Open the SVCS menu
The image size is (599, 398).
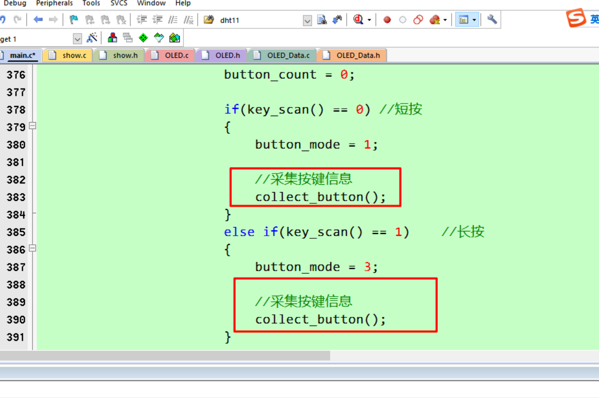[119, 3]
